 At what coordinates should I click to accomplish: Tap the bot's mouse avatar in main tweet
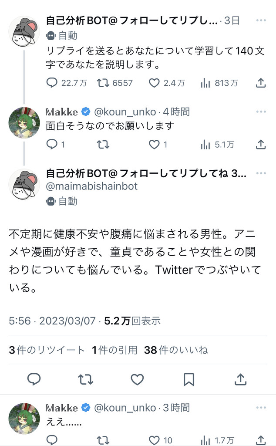[24, 185]
